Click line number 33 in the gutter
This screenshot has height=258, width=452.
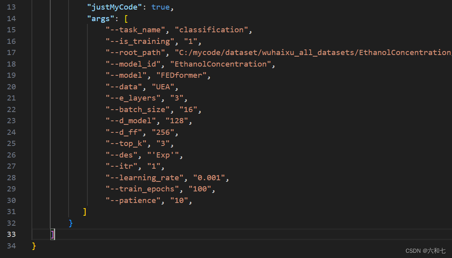(11, 234)
